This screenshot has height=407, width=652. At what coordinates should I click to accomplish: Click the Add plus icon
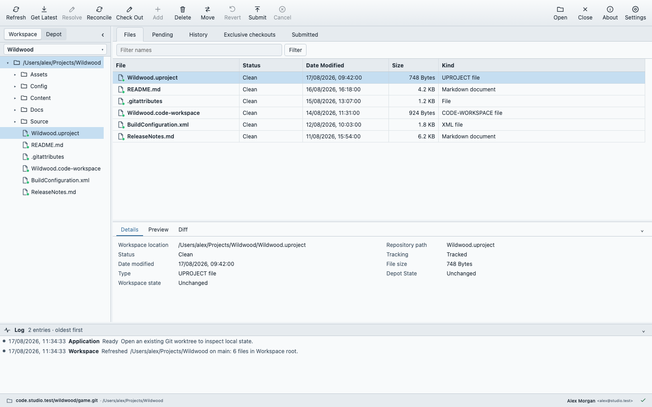coord(158,9)
